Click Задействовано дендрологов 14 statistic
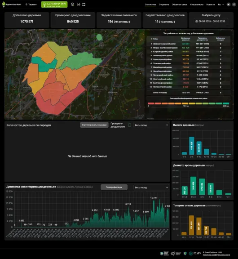 click(x=165, y=22)
